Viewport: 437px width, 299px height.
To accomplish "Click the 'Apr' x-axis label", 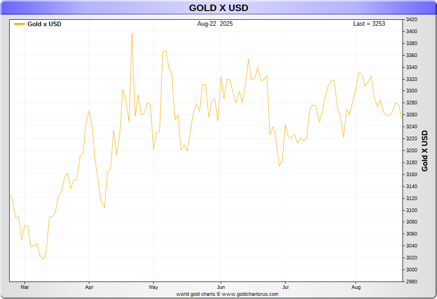I will pyautogui.click(x=89, y=287).
